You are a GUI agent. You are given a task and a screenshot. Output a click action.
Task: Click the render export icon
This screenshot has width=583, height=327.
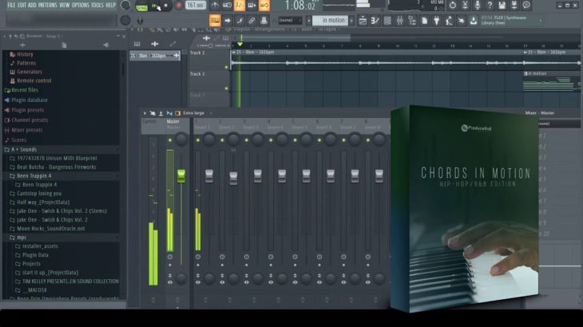(514, 6)
